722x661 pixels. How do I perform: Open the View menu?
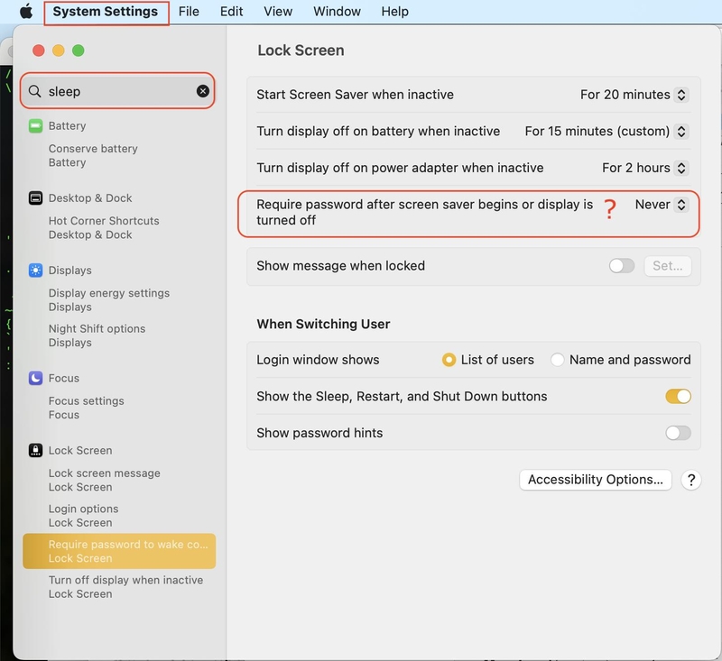(278, 12)
